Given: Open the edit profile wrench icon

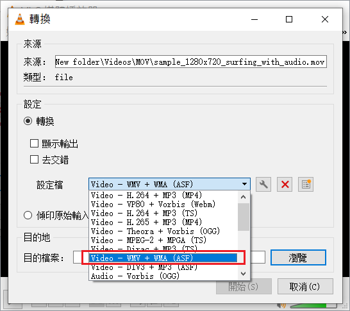Looking at the screenshot, I should coord(263,185).
